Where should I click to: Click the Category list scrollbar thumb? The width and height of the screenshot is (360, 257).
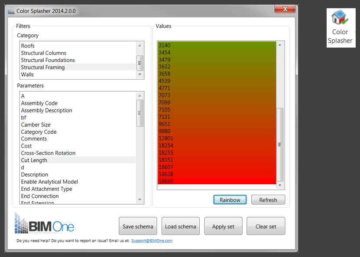coord(139,63)
